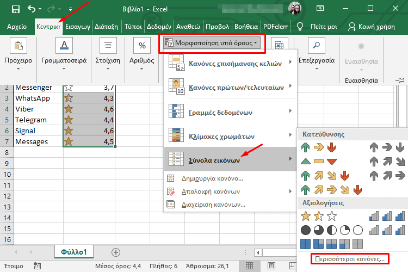This screenshot has height=272, width=408.
Task: Click the Undo arrow icon
Action: 31,9
